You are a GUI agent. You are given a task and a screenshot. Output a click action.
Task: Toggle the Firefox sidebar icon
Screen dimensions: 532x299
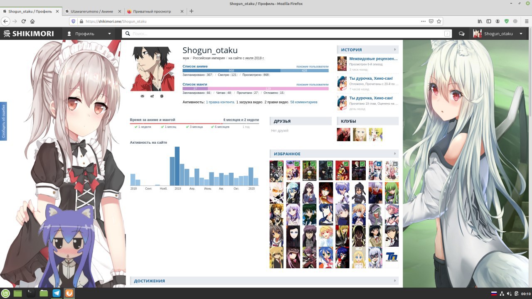pyautogui.click(x=489, y=21)
